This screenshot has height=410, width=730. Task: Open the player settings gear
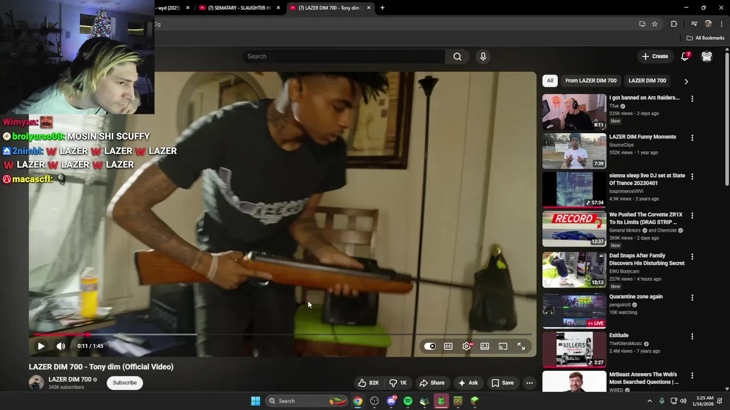[467, 346]
